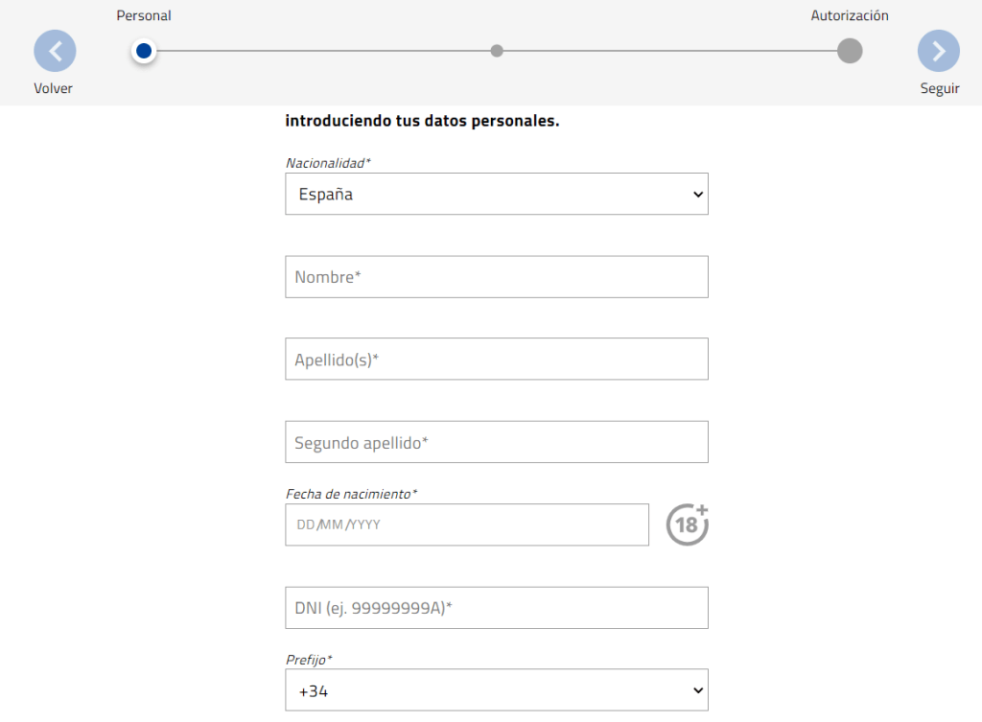Click the 18+ age restriction icon

tap(687, 524)
